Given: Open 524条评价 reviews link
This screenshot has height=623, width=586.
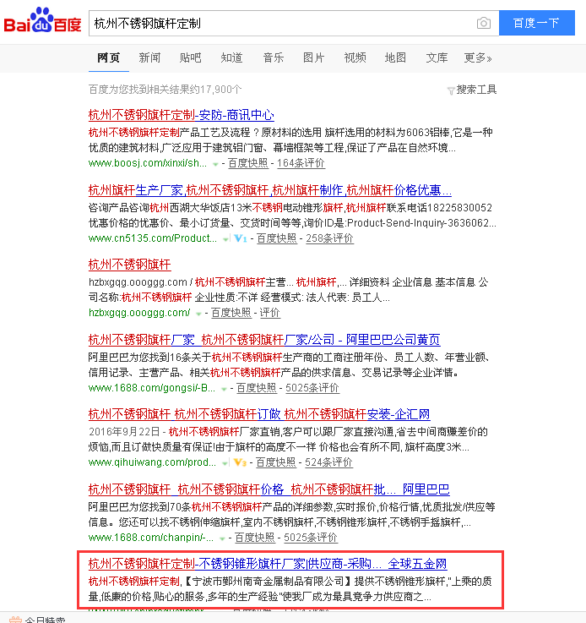Looking at the screenshot, I should (328, 462).
